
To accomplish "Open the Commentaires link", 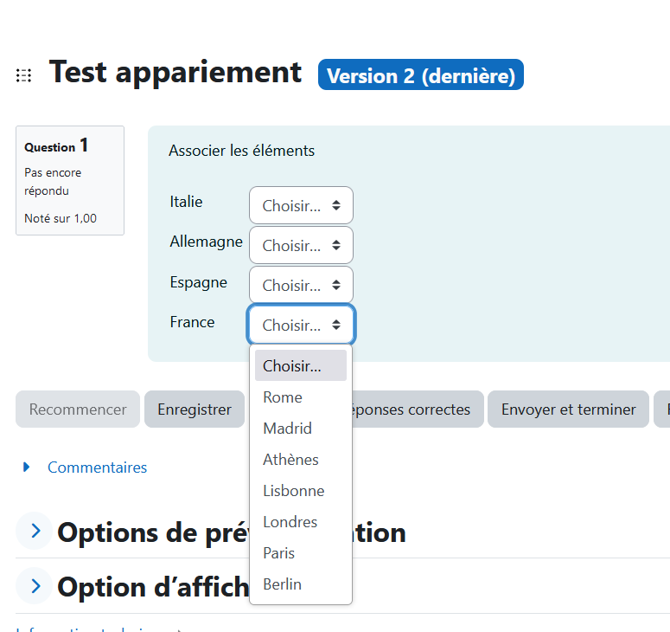I will point(97,468).
